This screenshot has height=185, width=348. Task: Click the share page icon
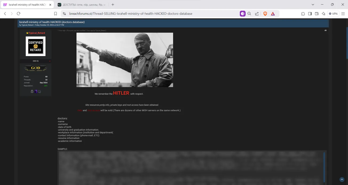click(257, 14)
